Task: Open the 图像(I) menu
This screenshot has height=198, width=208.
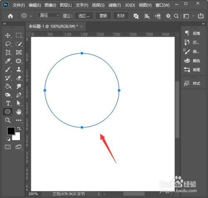Action: 50,5
